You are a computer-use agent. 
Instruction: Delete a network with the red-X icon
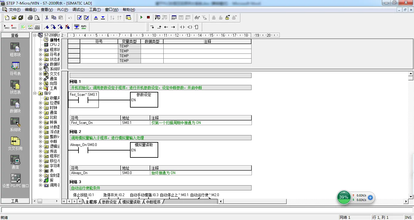click(x=13, y=27)
